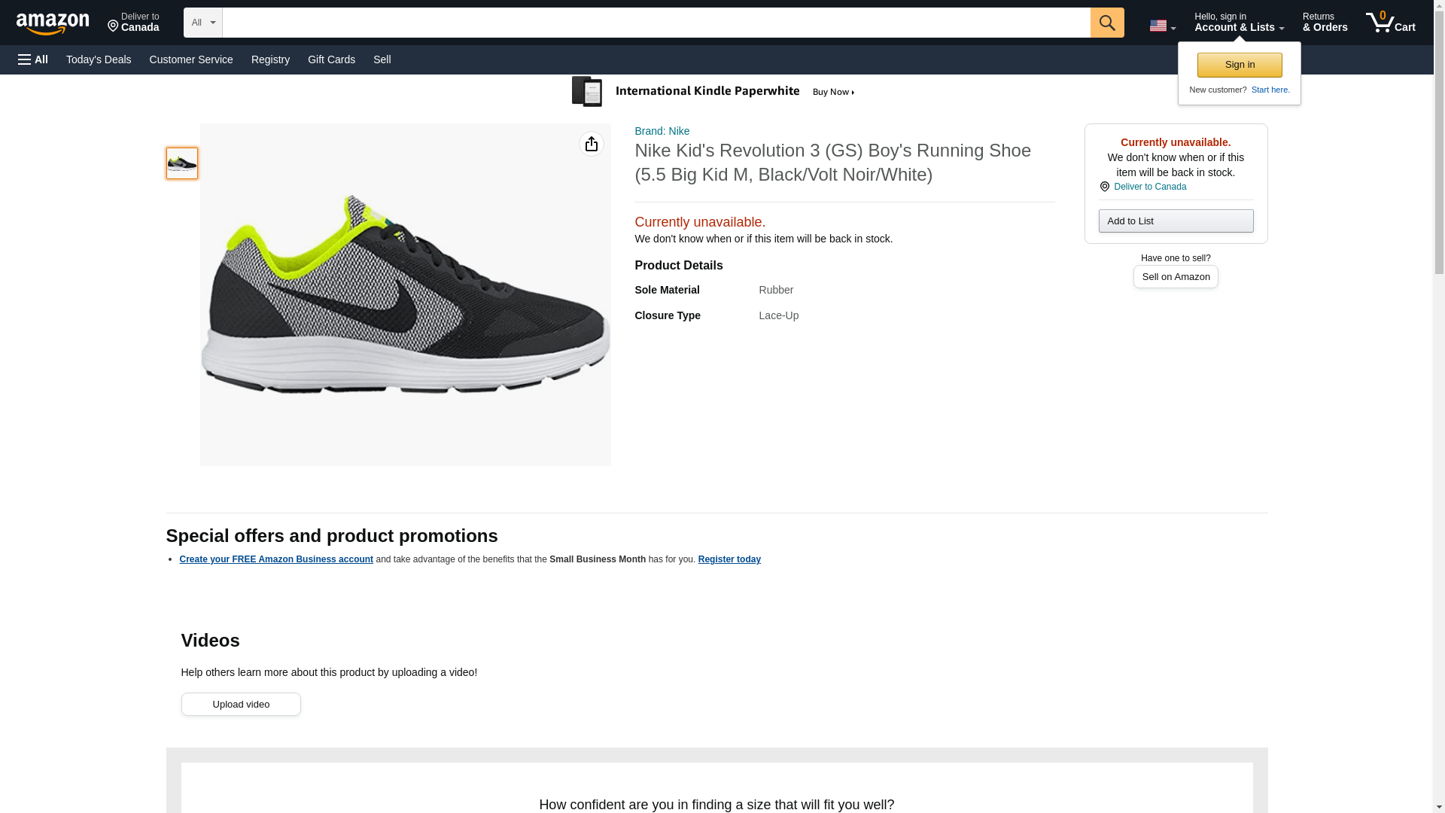Open the Add to List dropdown button
1445x813 pixels.
point(1175,221)
